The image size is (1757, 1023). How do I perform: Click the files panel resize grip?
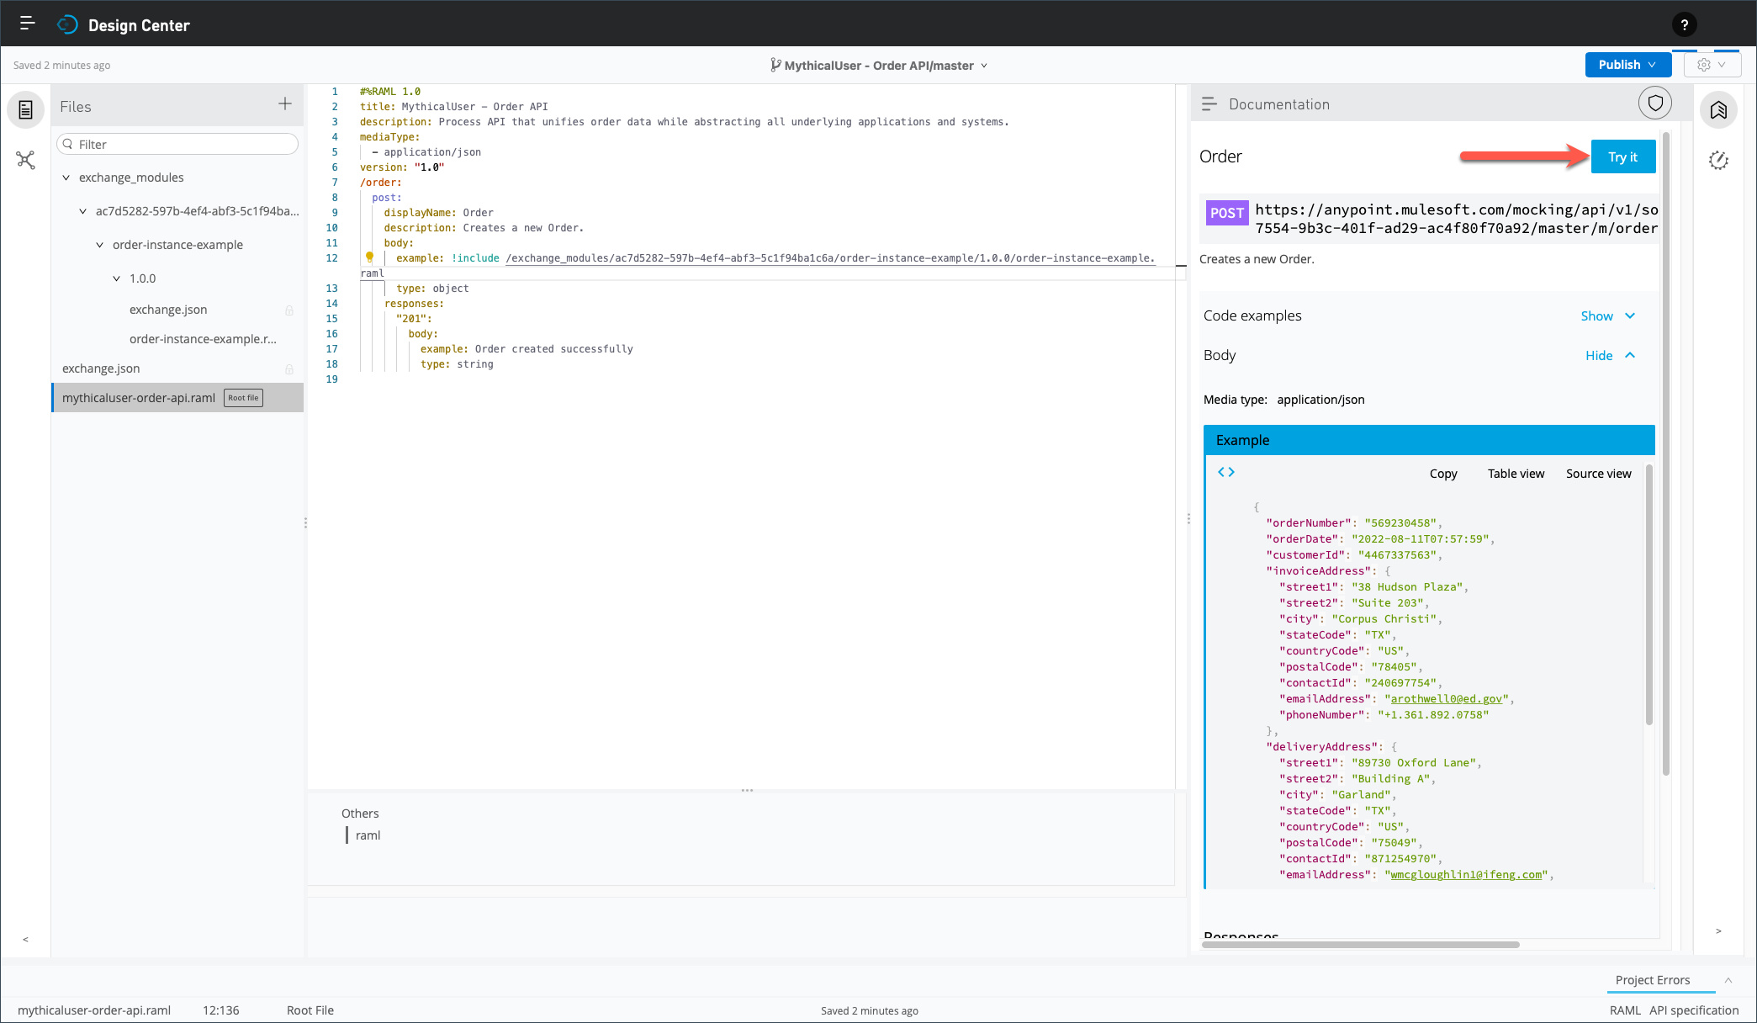tap(305, 522)
